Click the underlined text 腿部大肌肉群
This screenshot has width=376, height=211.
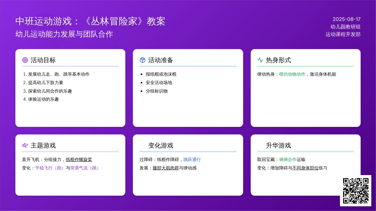[x=166, y=168]
